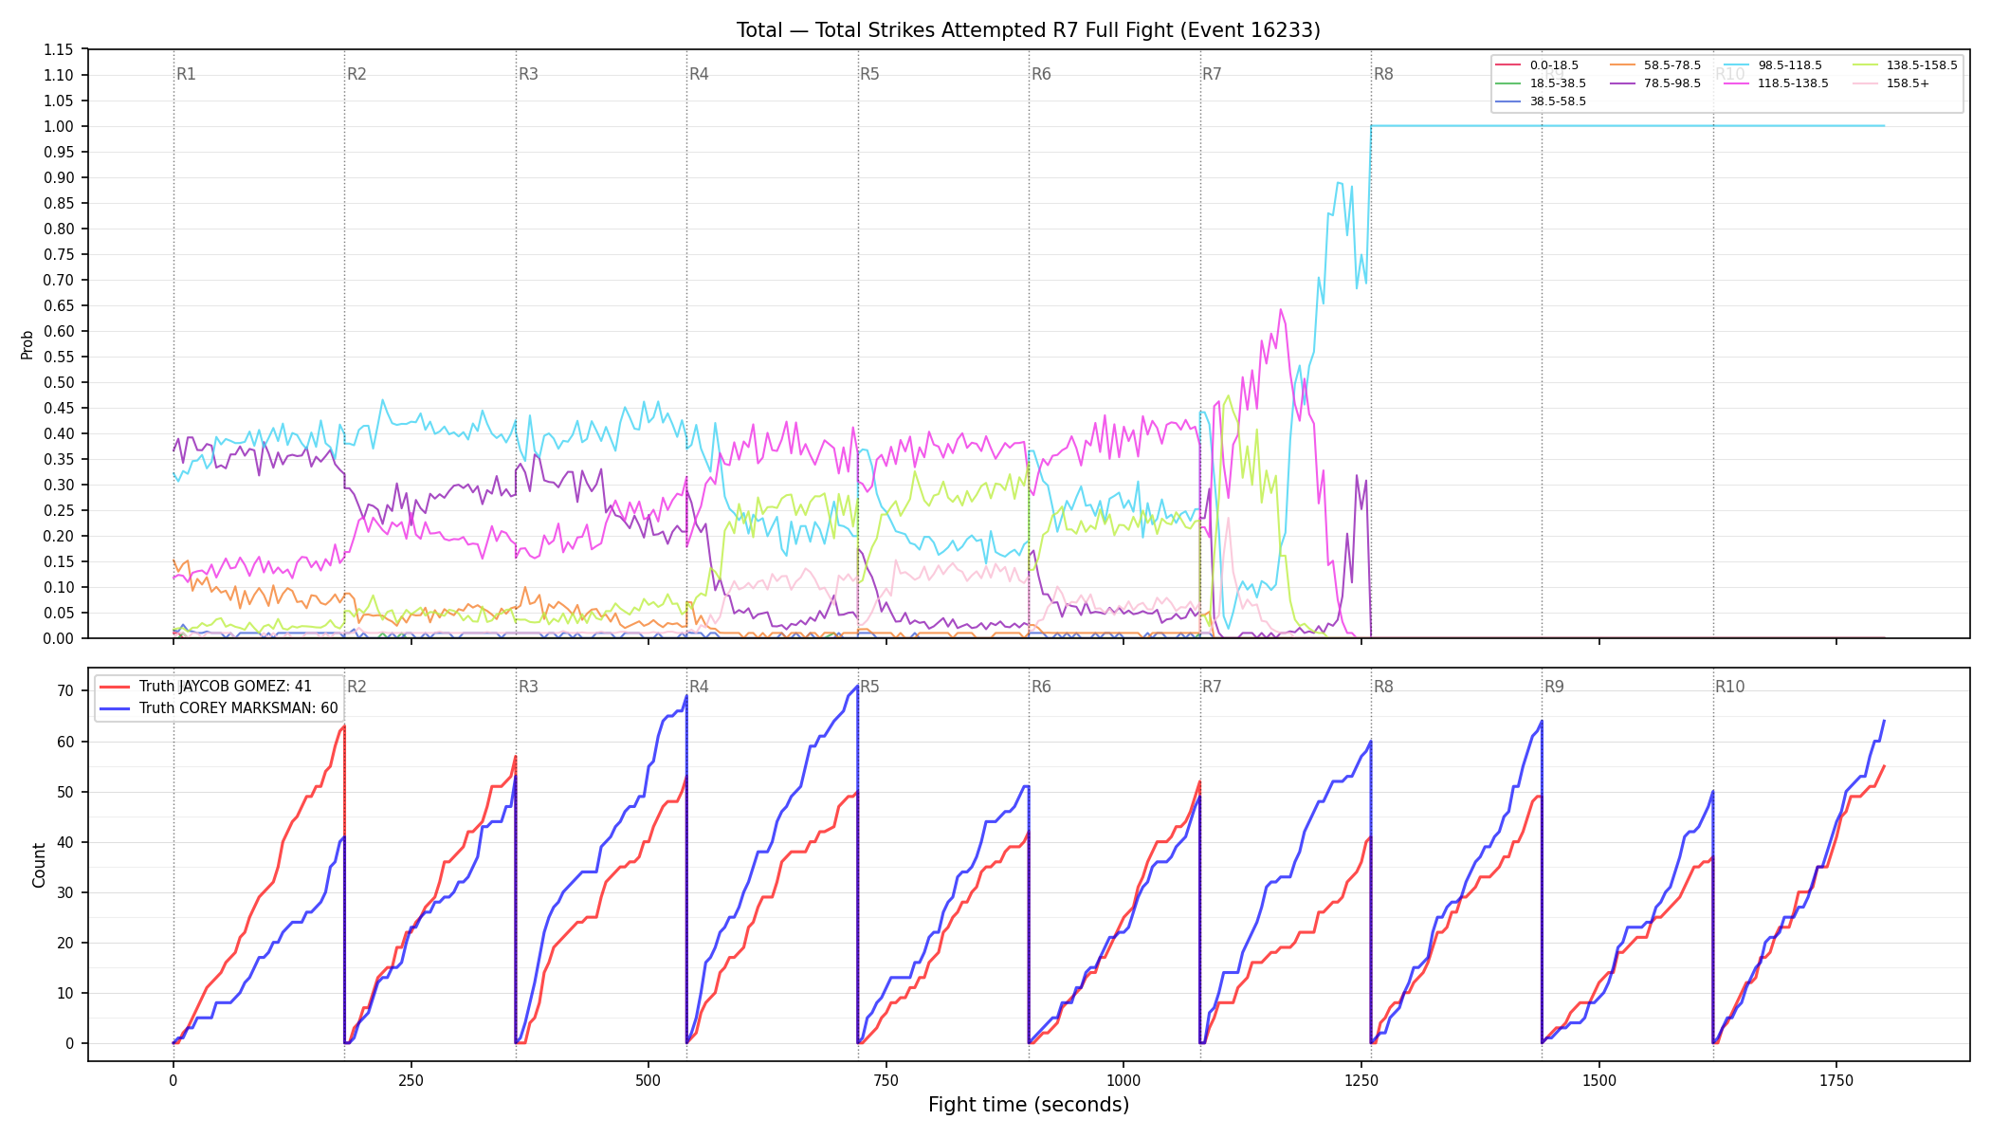Image resolution: width=1991 pixels, height=1138 pixels.
Task: Click the R5 marker in top chart
Action: click(869, 74)
